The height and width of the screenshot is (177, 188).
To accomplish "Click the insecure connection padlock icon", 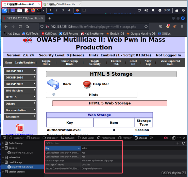I will click(48, 26).
